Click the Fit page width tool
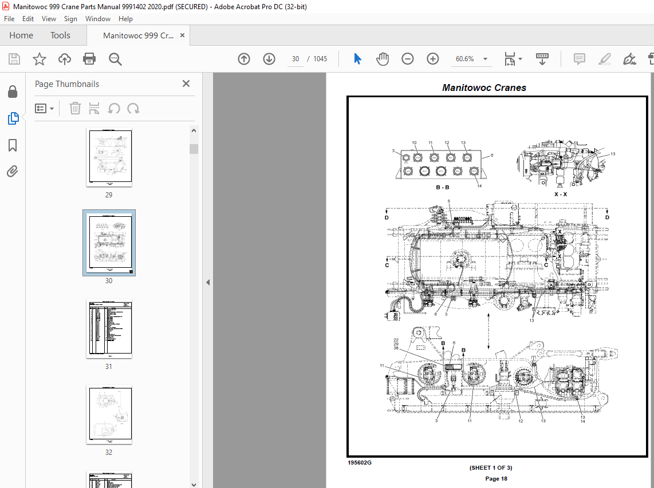654x488 pixels. 510,59
